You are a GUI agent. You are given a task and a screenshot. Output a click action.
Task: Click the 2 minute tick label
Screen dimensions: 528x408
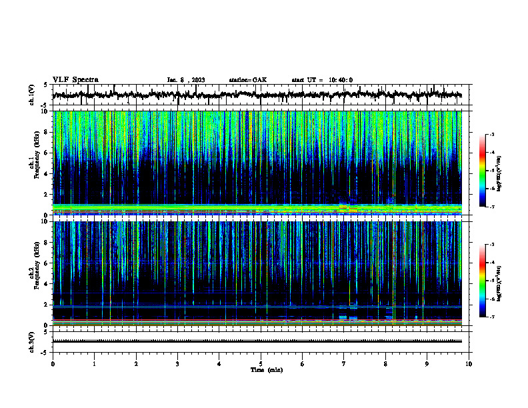136,364
